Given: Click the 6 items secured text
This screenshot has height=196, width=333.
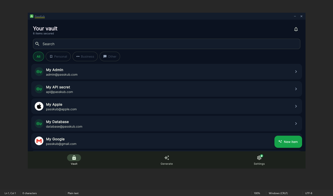Looking at the screenshot, I should tap(43, 33).
